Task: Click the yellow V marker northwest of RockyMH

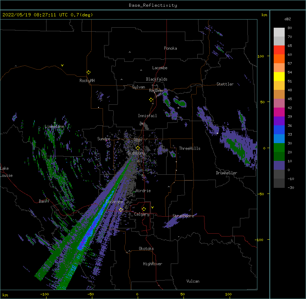Action: [x=62, y=65]
